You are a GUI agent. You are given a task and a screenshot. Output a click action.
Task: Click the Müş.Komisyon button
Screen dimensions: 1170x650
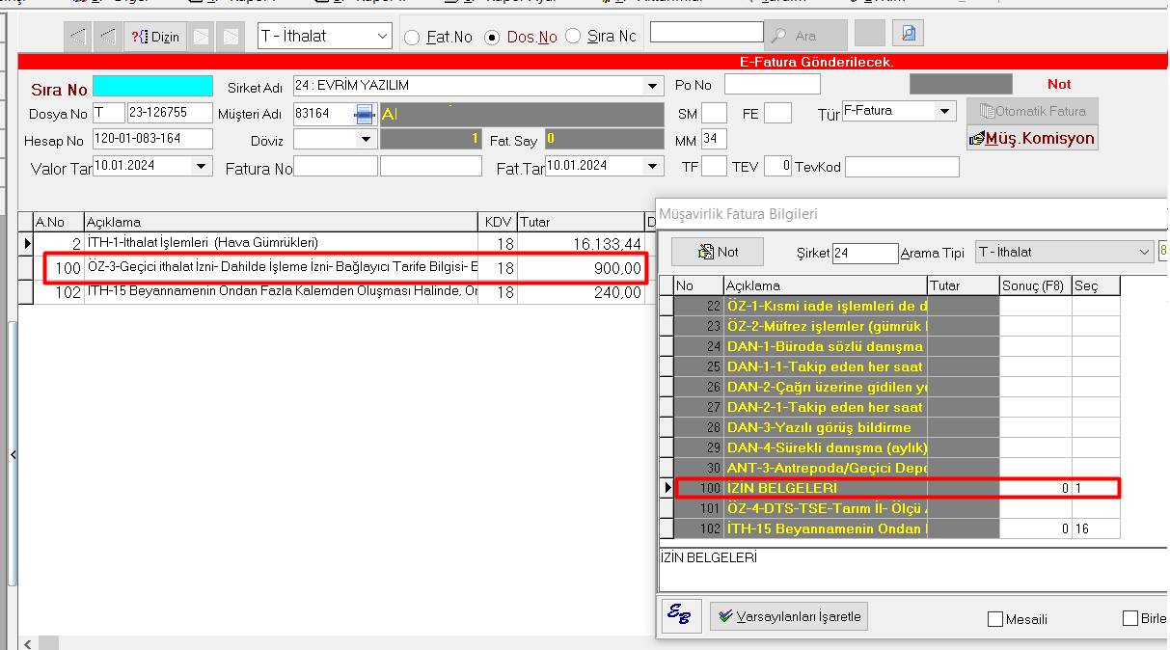click(x=1032, y=138)
